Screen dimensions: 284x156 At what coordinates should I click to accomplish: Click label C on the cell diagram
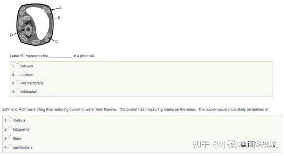tap(57, 41)
